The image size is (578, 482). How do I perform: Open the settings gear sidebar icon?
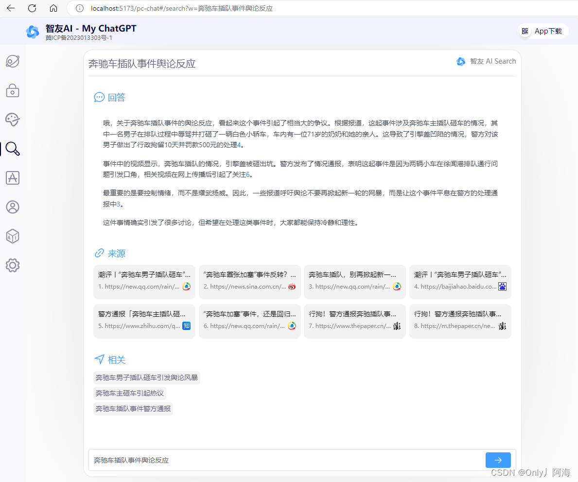pos(13,265)
